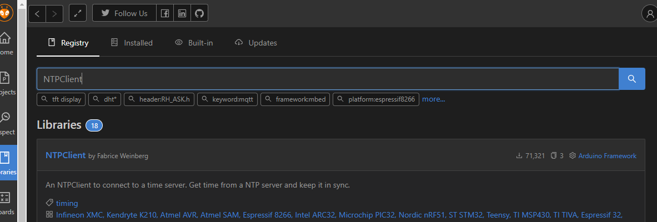Image resolution: width=657 pixels, height=222 pixels.
Task: Open the 'timing' keyword tag
Action: [x=67, y=203]
